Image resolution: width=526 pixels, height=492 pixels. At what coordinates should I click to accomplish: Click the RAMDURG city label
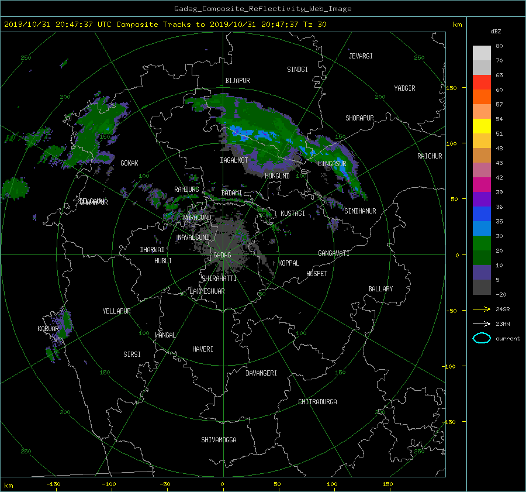coord(186,190)
